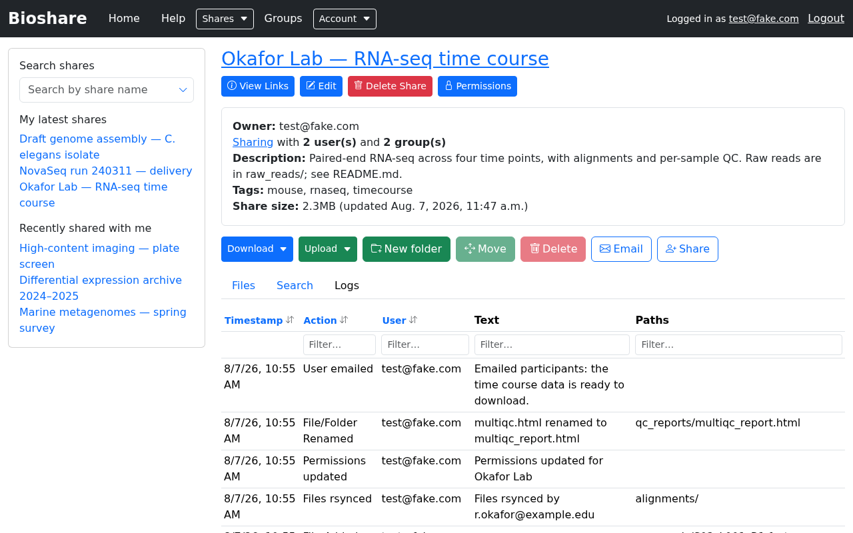
Task: Click the Permissions lock icon
Action: click(448, 86)
